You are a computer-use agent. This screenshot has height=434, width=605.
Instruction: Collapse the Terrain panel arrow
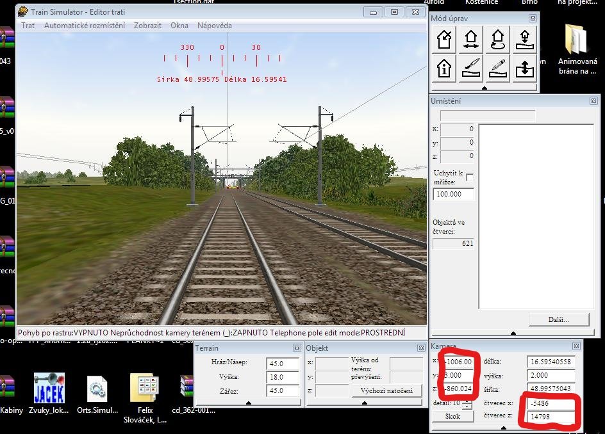point(249,403)
